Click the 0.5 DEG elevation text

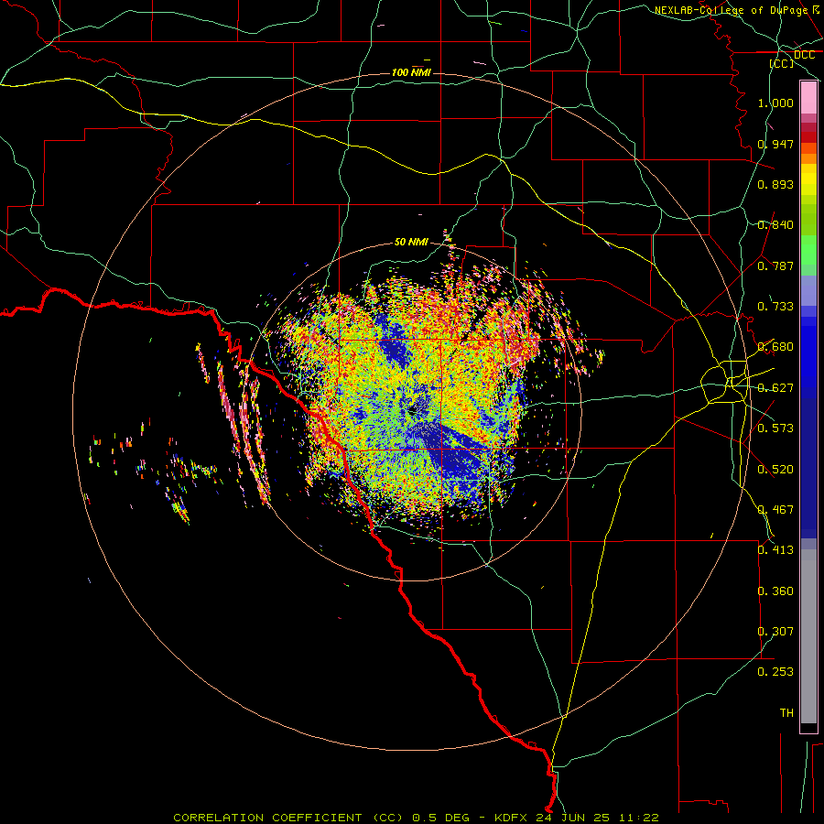click(x=439, y=818)
